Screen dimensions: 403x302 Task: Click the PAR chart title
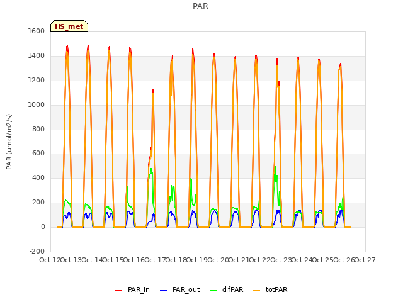click(x=200, y=6)
